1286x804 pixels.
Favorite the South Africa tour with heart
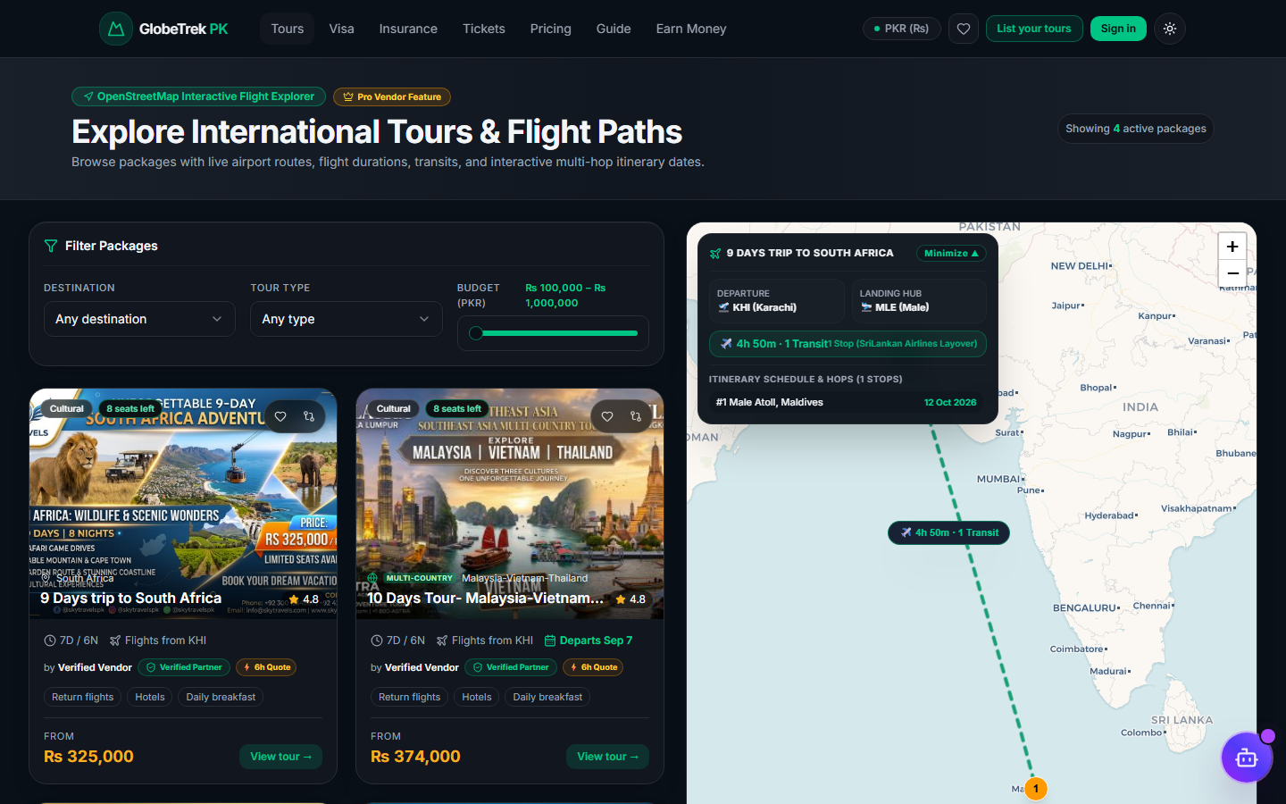click(280, 416)
